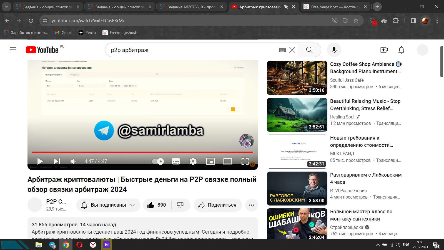444x250 pixels.
Task: Toggle subtitles in video player
Action: pyautogui.click(x=176, y=161)
